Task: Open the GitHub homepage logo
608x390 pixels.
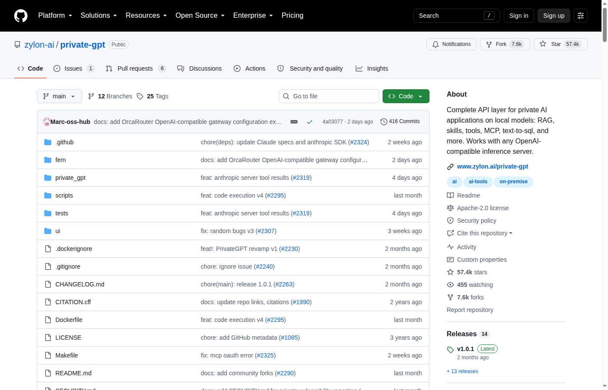Action: tap(21, 16)
